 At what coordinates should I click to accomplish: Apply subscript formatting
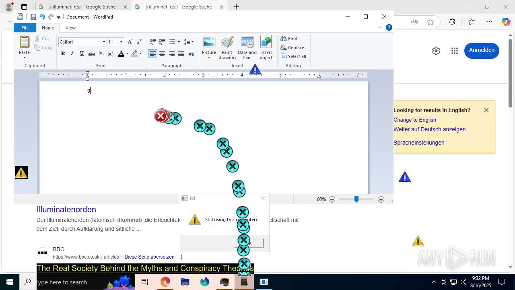tap(101, 54)
